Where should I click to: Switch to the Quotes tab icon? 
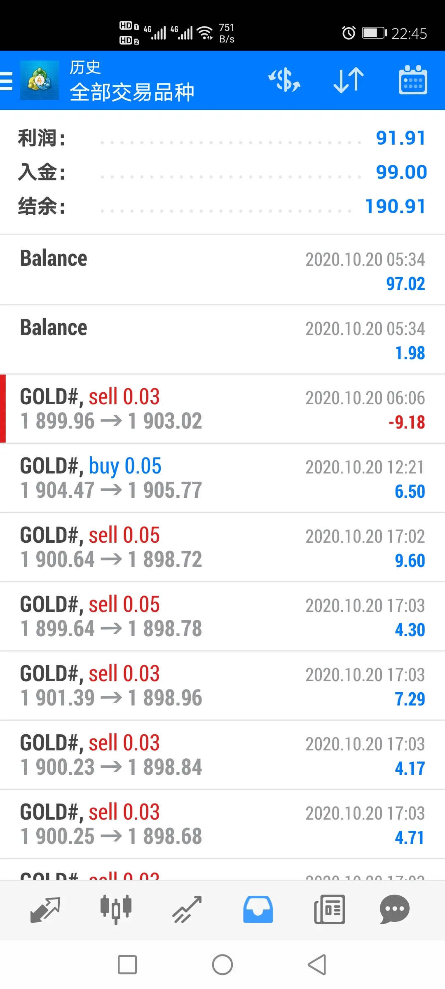(x=45, y=909)
